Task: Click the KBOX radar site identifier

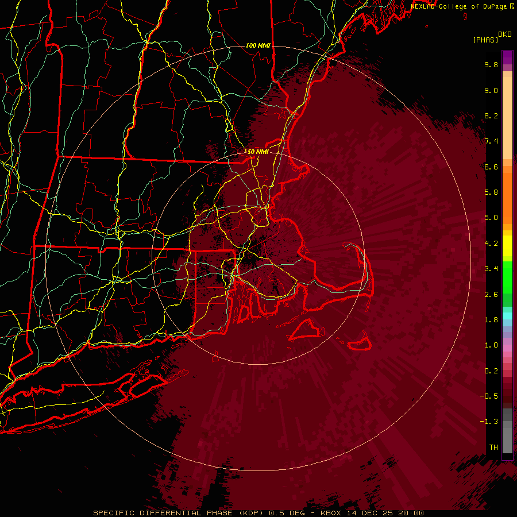Action: (x=331, y=513)
